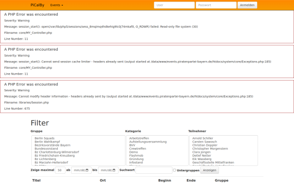Select Berlin Wahlkampf in Gruppe list

(47, 142)
